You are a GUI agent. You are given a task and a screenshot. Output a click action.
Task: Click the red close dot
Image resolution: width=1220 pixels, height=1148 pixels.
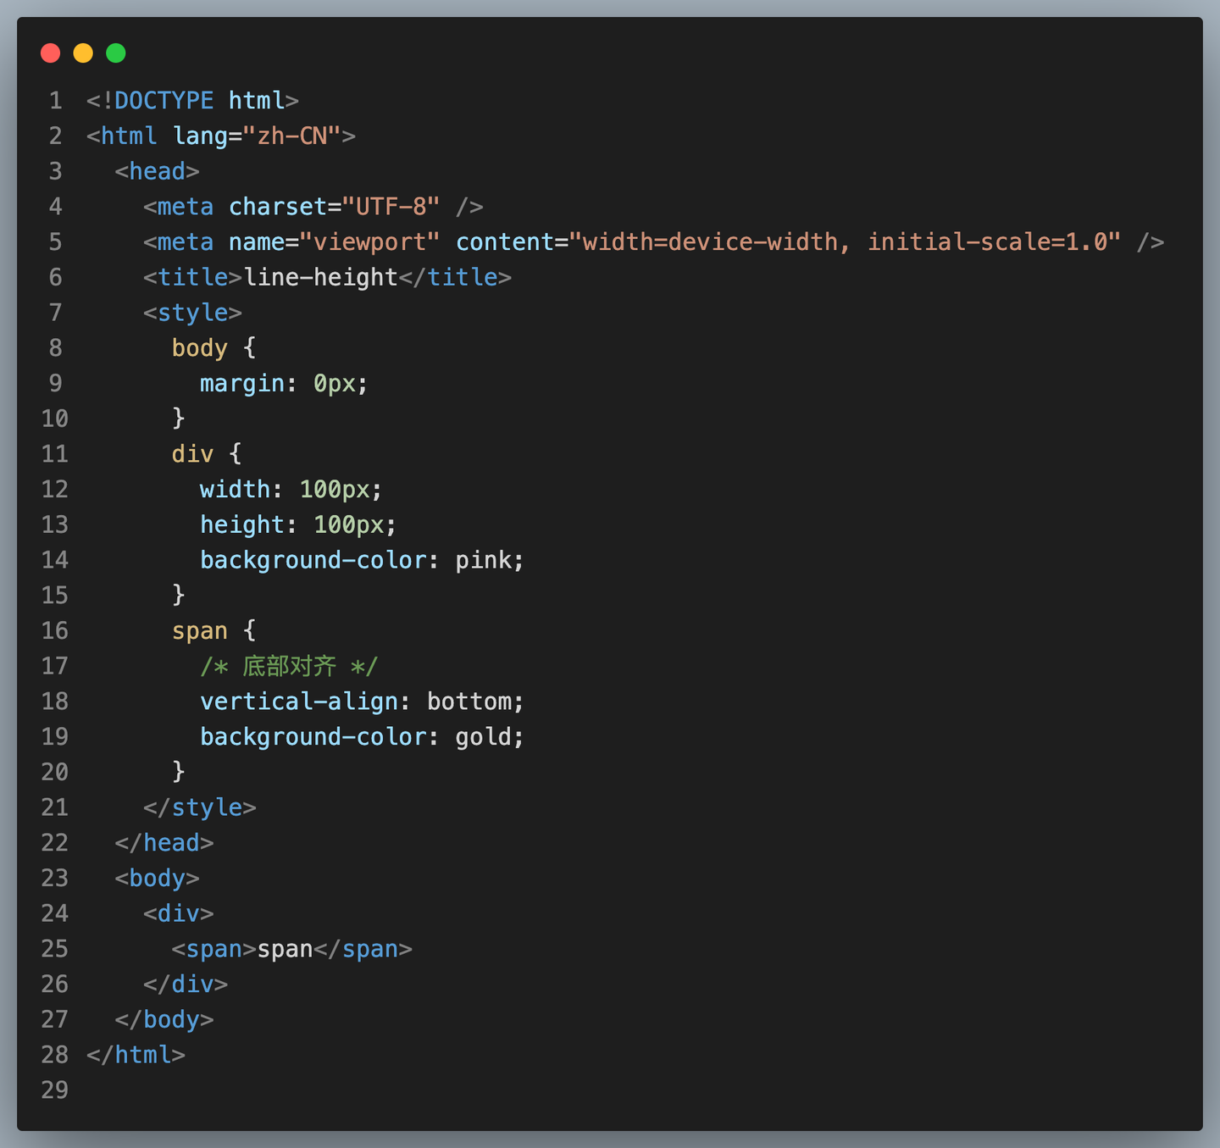[51, 53]
